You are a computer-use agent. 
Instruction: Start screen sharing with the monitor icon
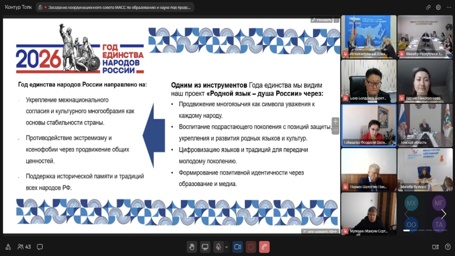click(x=205, y=247)
